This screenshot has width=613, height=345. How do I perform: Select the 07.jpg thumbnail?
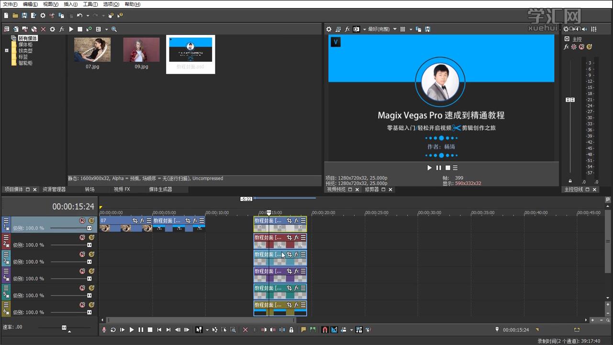(92, 50)
